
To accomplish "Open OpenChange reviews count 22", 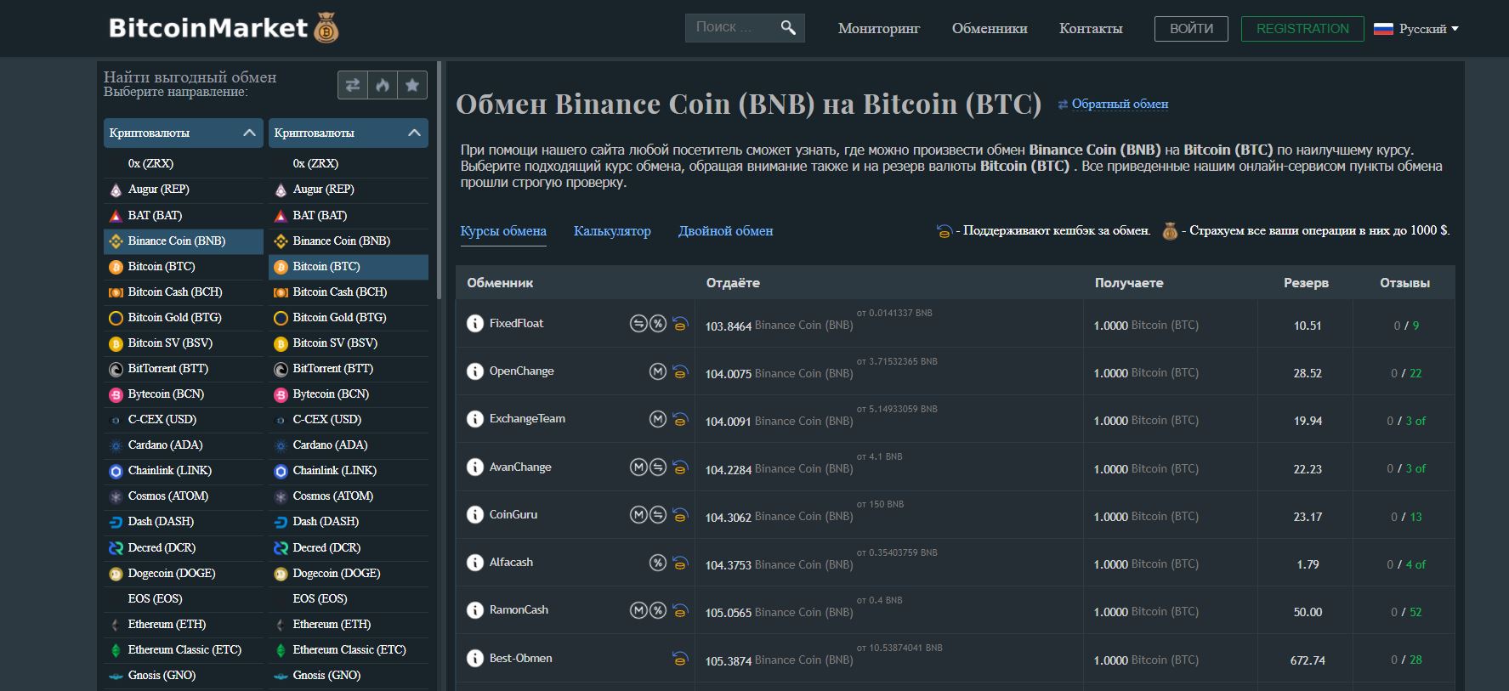I will click(x=1415, y=373).
